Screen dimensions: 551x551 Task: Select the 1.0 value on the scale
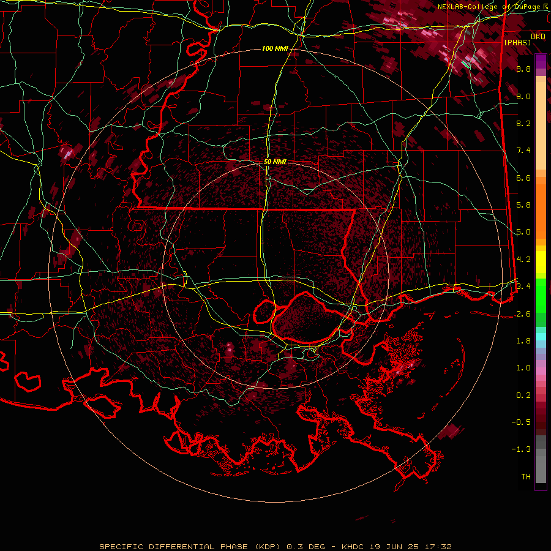[x=523, y=368]
